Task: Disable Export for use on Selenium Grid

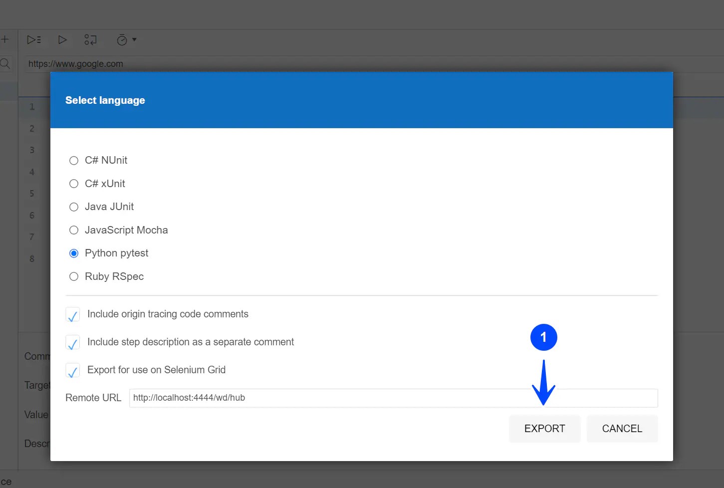Action: [72, 370]
